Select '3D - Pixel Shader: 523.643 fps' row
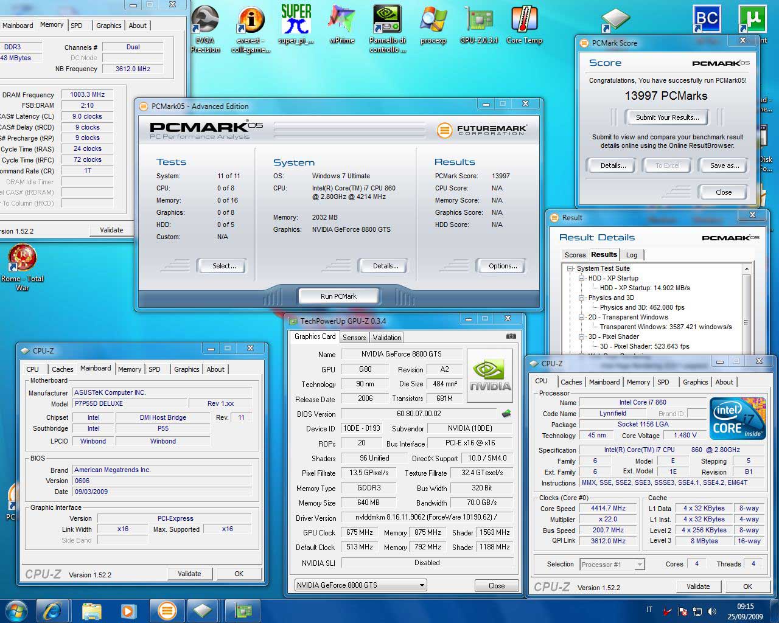This screenshot has width=779, height=623. pyautogui.click(x=645, y=346)
